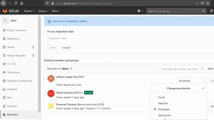The image size is (214, 120).
Task: Open Adrian Gaspar's Developer role dropdown
Action: [x=192, y=81]
